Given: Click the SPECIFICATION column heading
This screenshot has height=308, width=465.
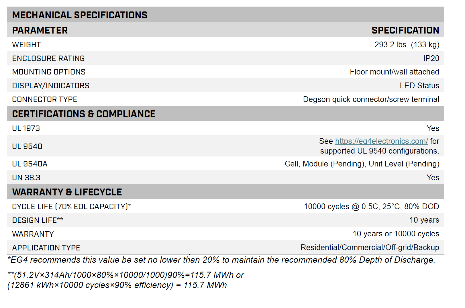Looking at the screenshot, I should [x=405, y=30].
